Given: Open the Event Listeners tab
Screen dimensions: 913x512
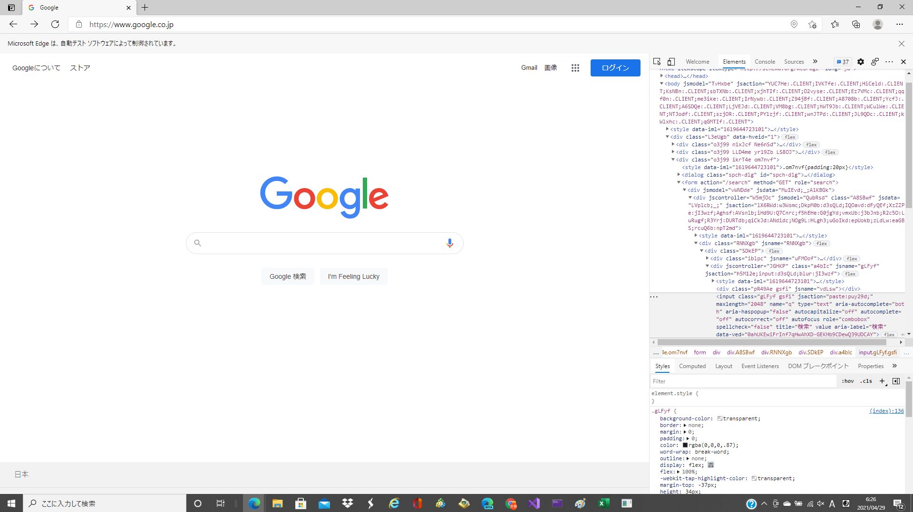Looking at the screenshot, I should pyautogui.click(x=760, y=366).
